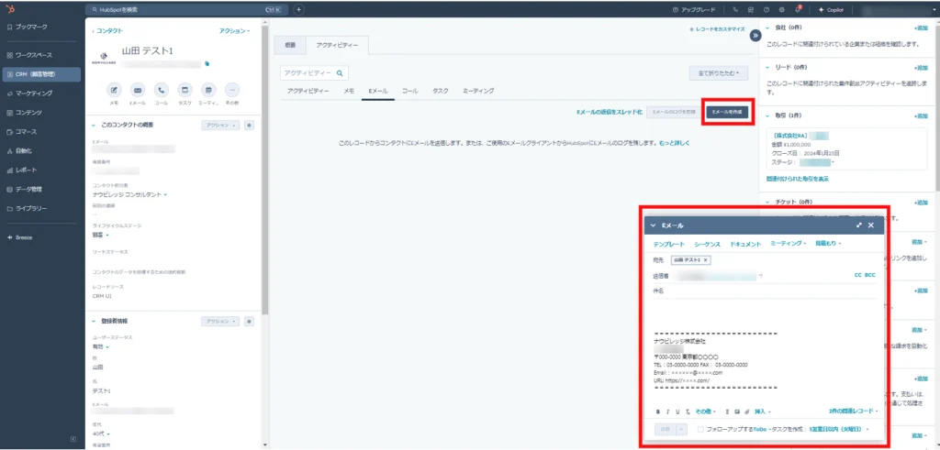Click the activity search field

pyautogui.click(x=314, y=73)
